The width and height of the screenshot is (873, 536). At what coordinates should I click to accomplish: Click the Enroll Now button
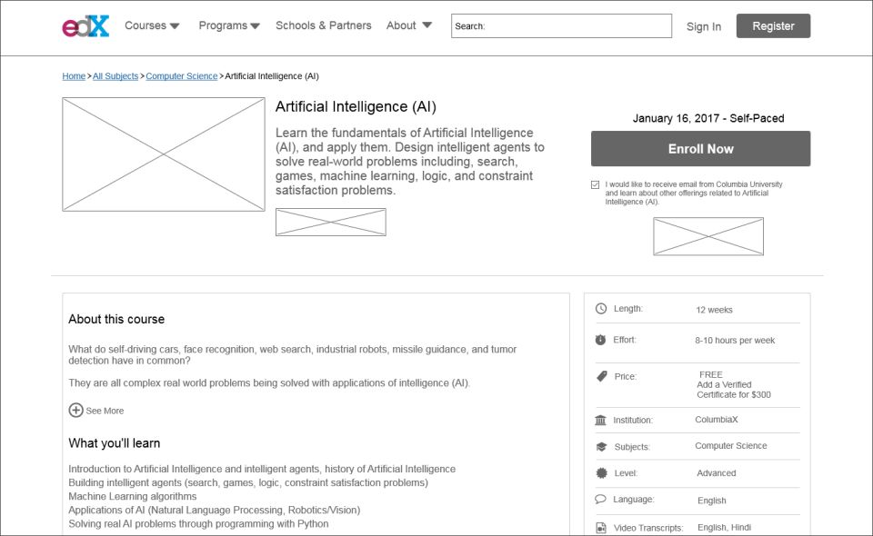(x=700, y=149)
